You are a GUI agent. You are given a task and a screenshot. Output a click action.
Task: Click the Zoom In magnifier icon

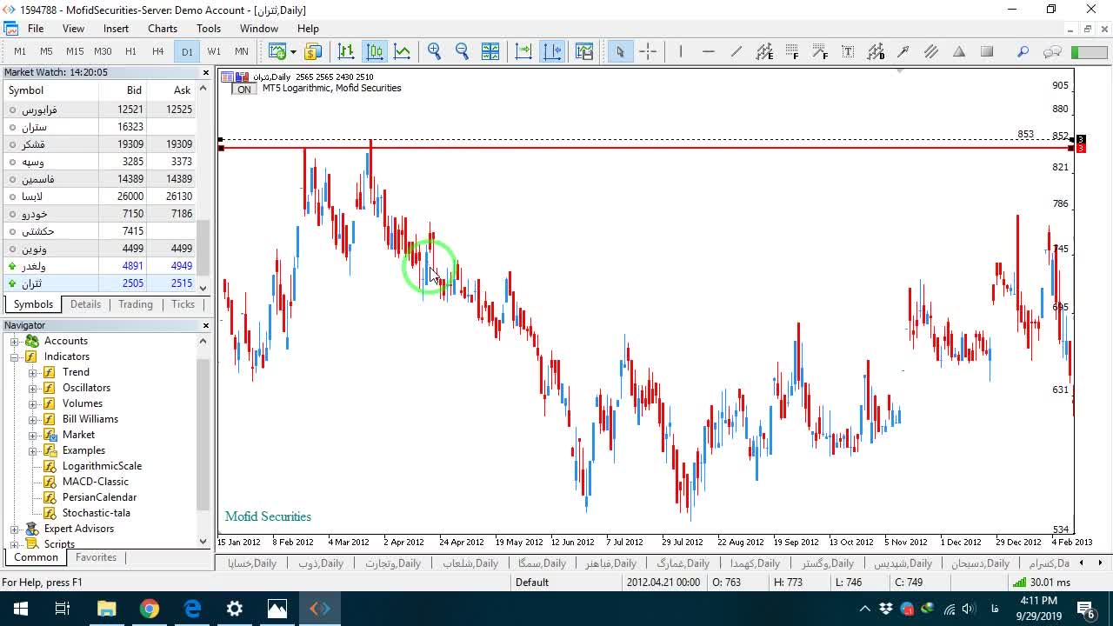click(434, 51)
